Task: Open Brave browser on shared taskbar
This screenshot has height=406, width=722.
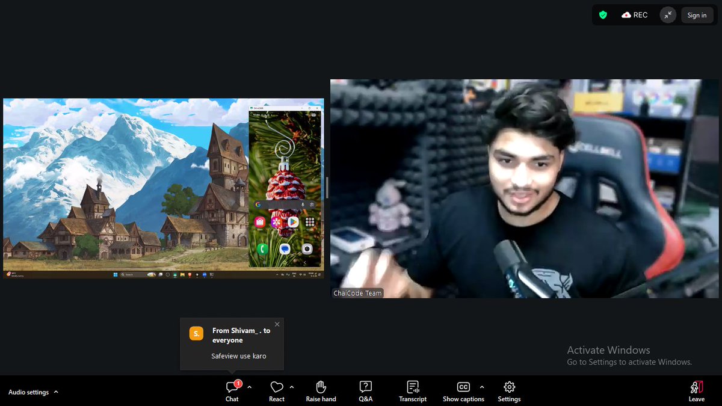Action: 190,275
